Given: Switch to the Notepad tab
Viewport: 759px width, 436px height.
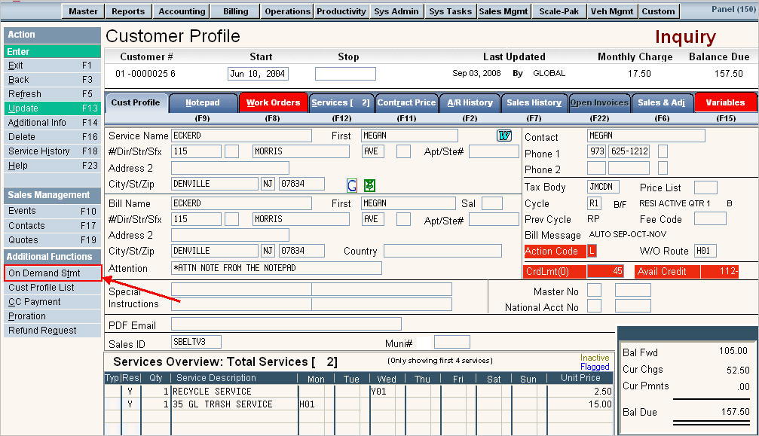Looking at the screenshot, I should pos(203,102).
